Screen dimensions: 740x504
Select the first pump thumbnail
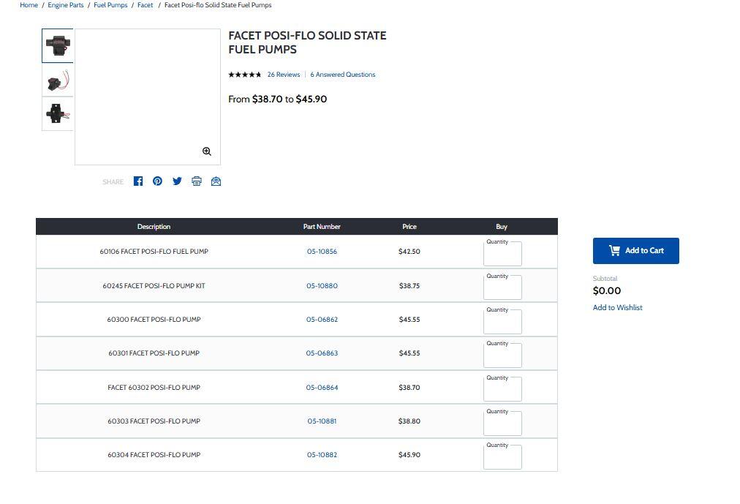[x=58, y=45]
